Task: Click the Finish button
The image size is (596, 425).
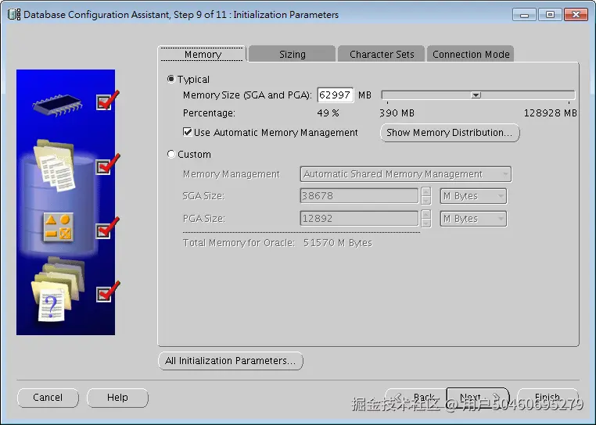Action: [548, 398]
